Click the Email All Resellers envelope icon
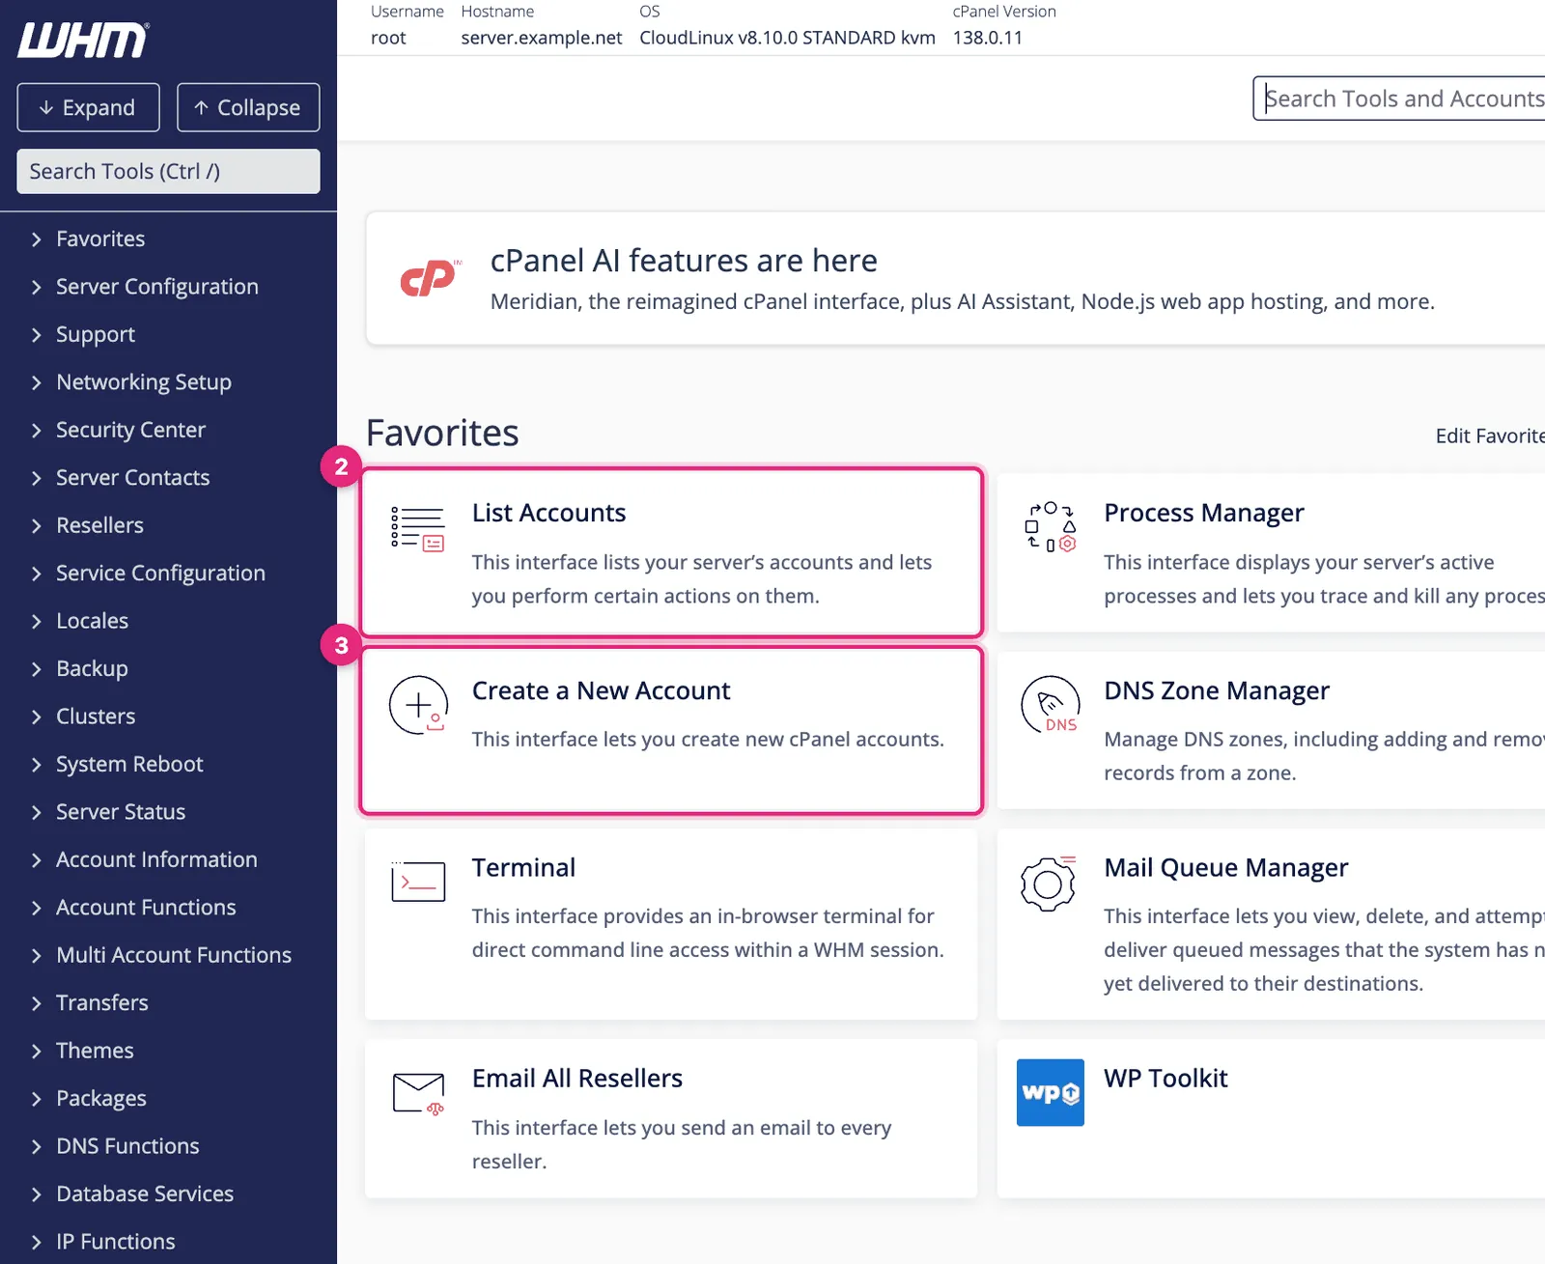Viewport: 1545px width, 1264px height. [419, 1093]
